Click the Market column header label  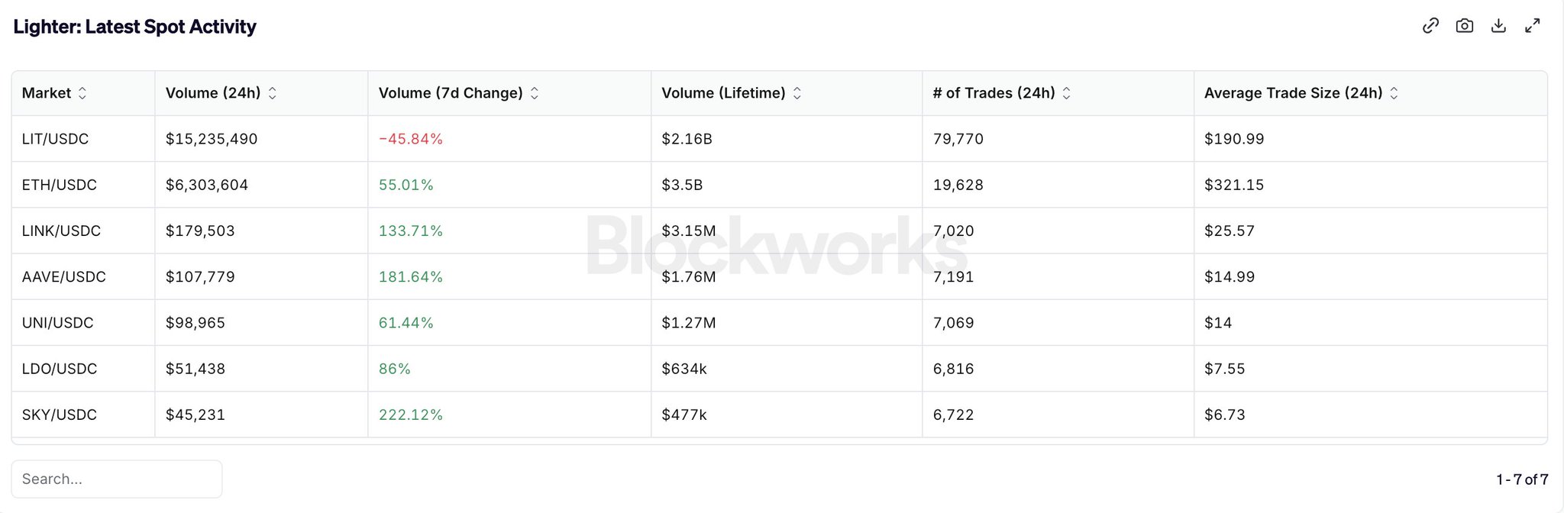point(46,93)
